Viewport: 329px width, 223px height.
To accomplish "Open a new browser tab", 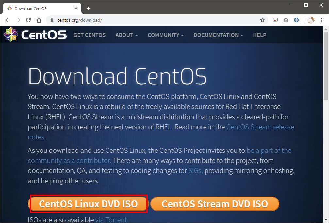I will coord(89,8).
